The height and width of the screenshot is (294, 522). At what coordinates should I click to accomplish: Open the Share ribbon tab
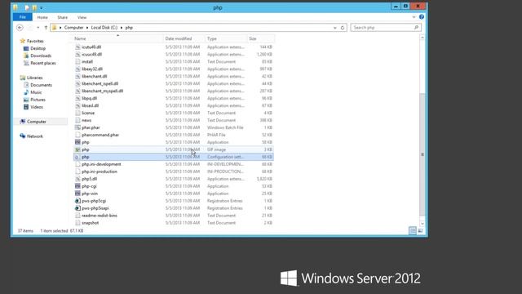(62, 17)
